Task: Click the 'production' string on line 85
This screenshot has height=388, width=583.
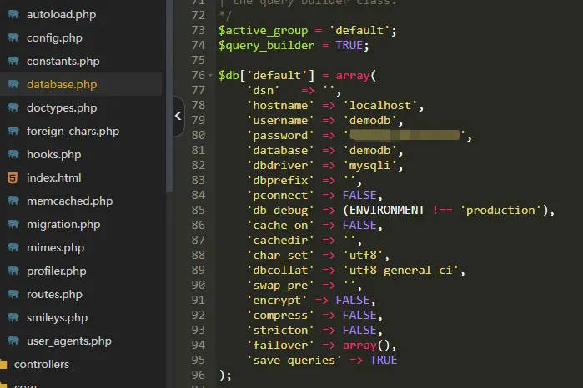Action: (500, 210)
